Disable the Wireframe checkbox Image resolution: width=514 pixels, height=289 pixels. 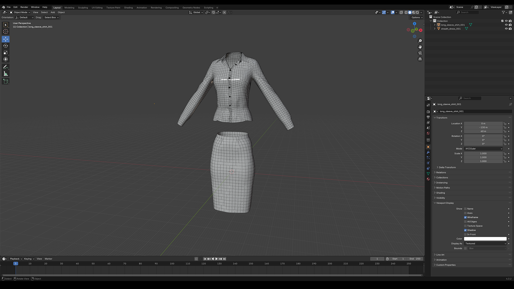tap(465, 217)
